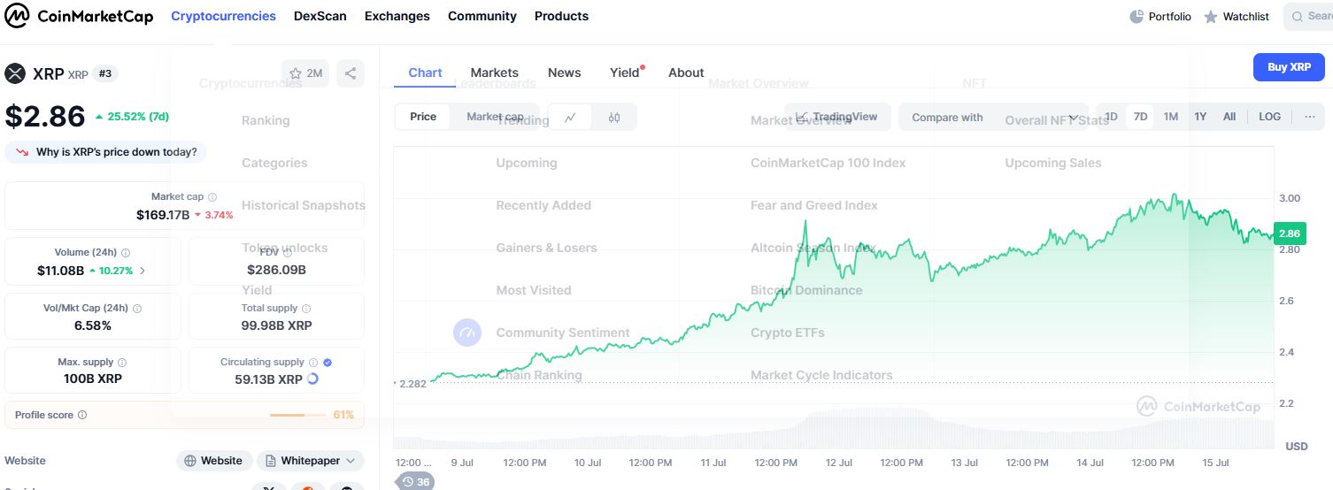
Task: Expand the Whitepaper dropdown chevron
Action: point(351,461)
